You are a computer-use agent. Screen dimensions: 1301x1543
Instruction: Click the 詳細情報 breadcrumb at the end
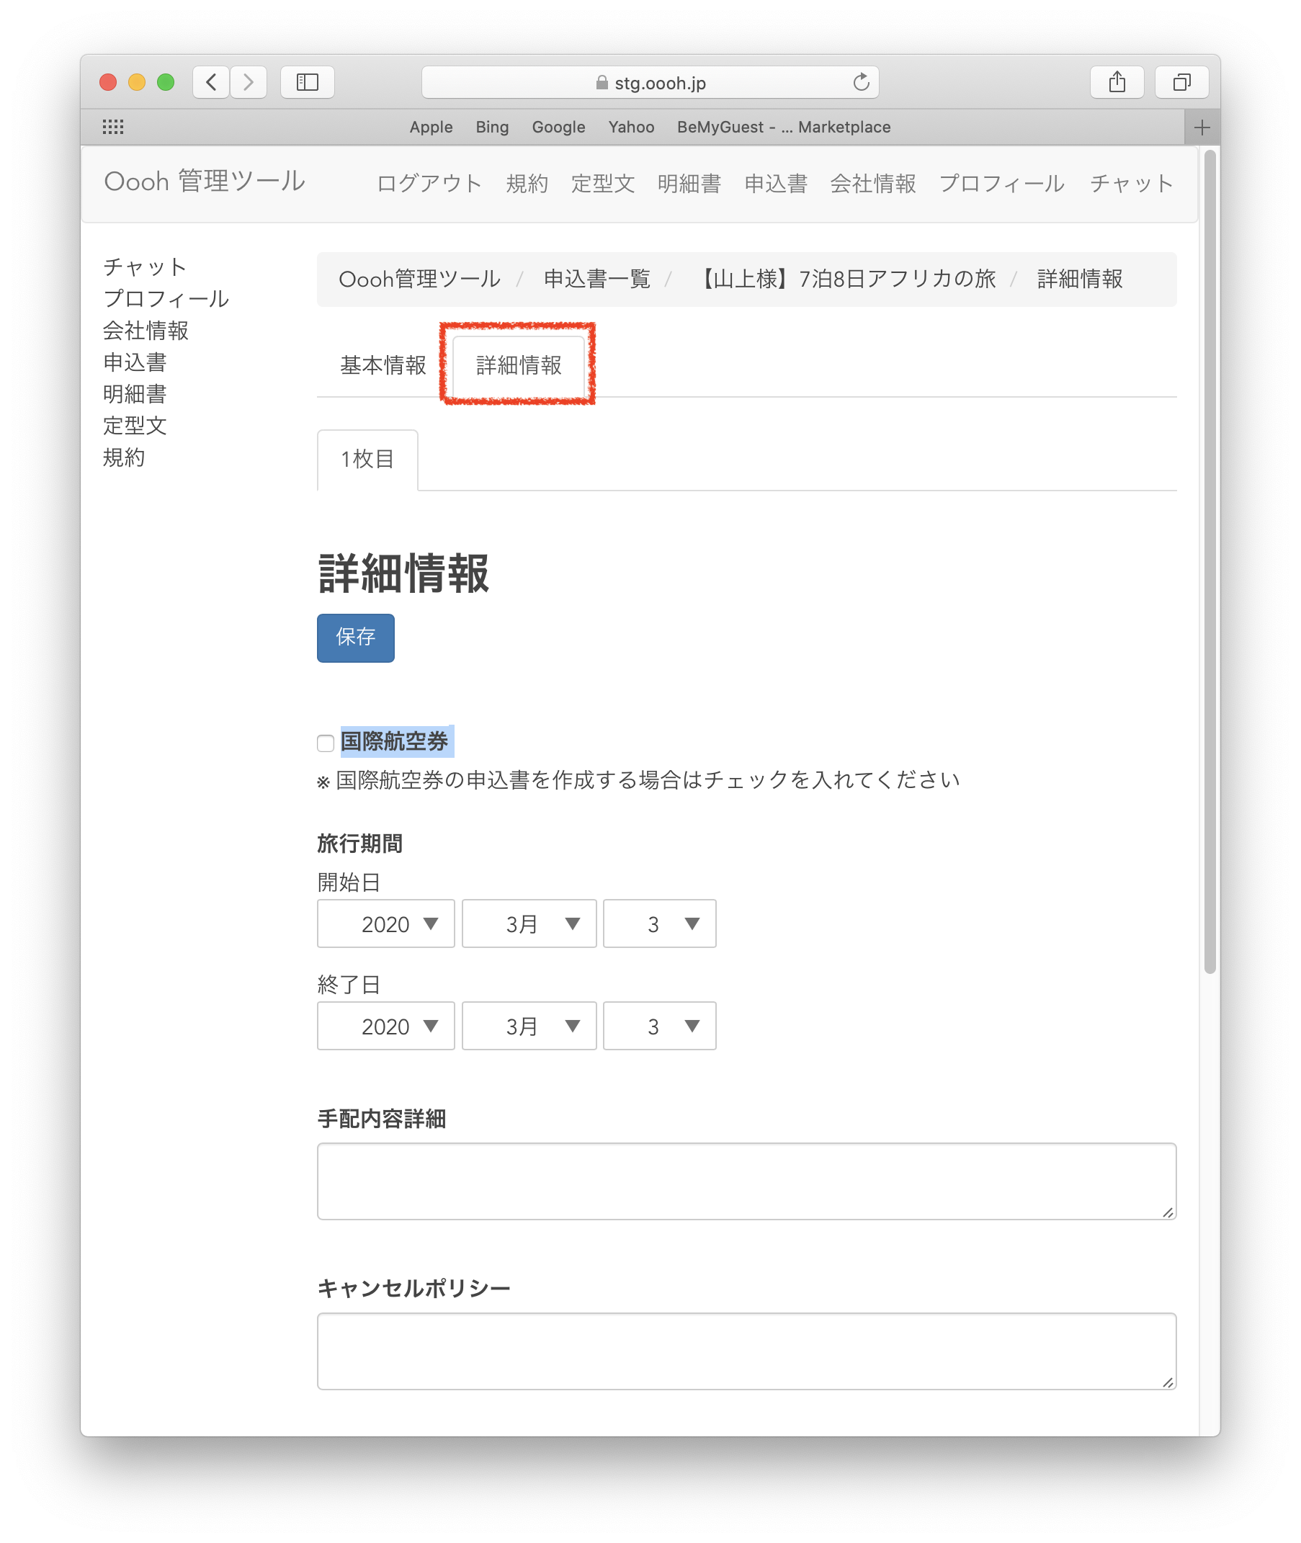(1080, 279)
